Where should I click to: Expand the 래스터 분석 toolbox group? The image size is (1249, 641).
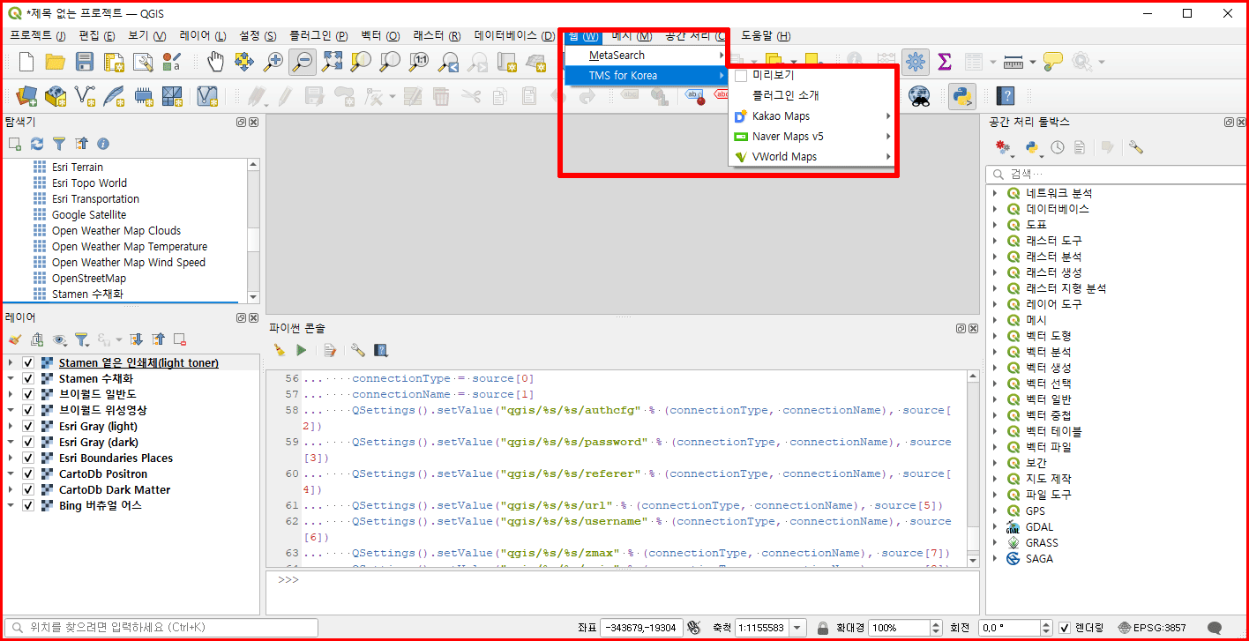[995, 257]
